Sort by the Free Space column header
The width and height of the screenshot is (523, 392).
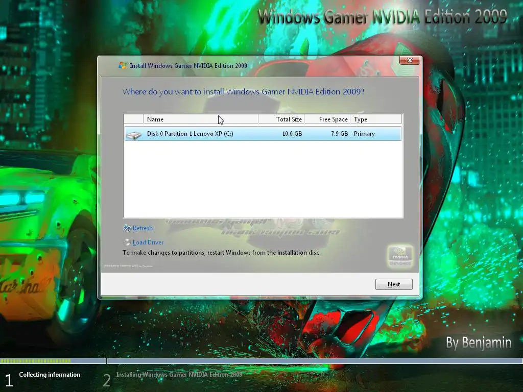click(x=327, y=119)
